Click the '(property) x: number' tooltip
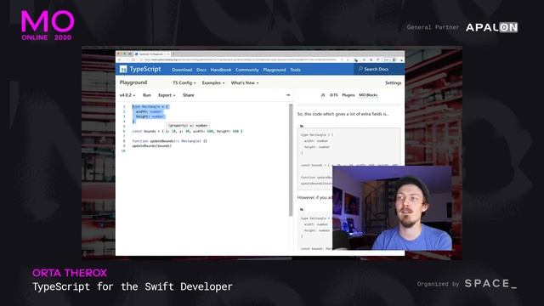Image resolution: width=544 pixels, height=306 pixels. click(x=188, y=125)
